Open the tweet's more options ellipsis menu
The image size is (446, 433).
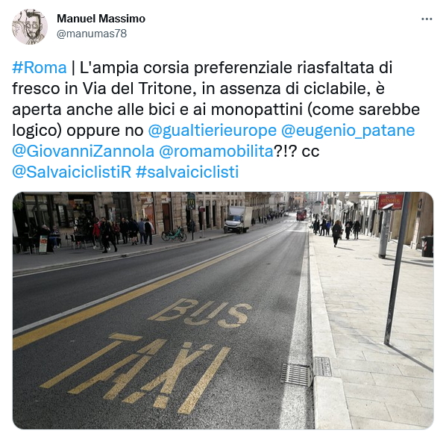click(x=427, y=19)
